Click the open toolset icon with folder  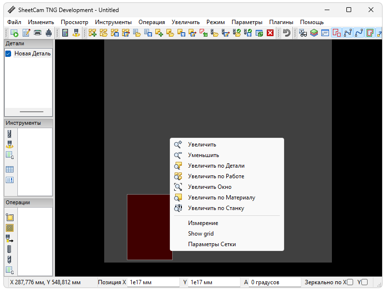tap(215, 33)
